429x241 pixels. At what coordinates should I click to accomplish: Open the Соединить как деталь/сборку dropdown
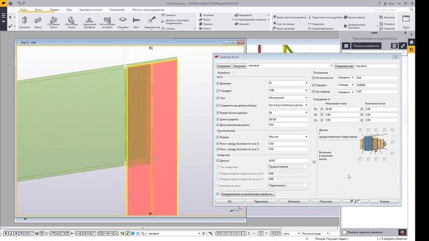point(288,105)
